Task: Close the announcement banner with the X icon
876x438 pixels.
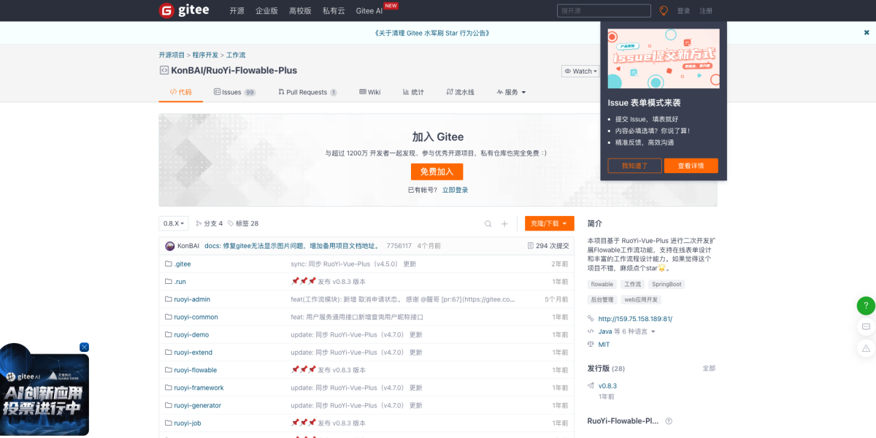Action: pos(867,33)
